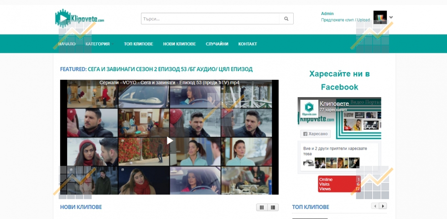Toggle the Facebook Харесано like button
The image size is (447, 219).
(x=315, y=134)
